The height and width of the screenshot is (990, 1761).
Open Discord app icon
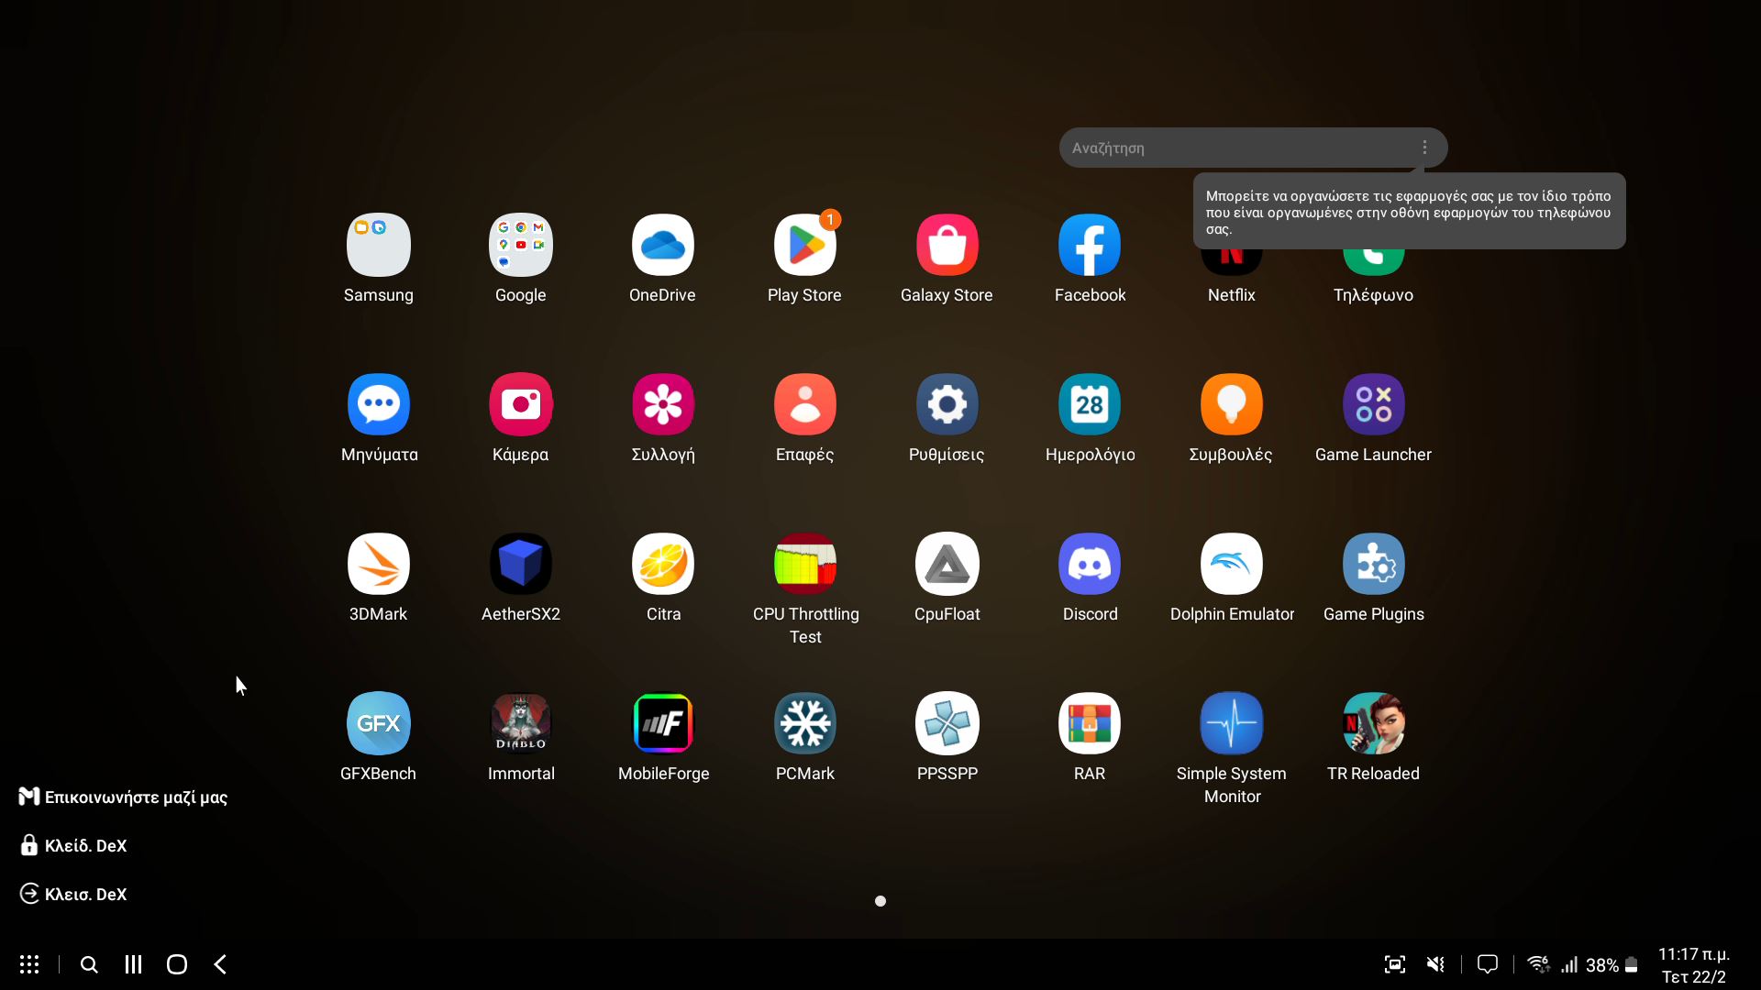(x=1089, y=564)
